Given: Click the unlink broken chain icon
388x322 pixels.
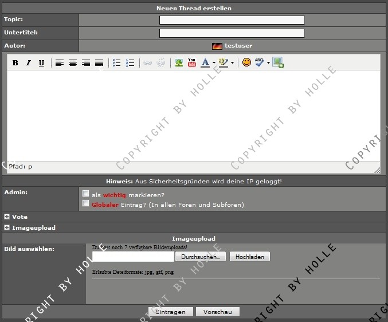Looking at the screenshot, I should [x=161, y=63].
